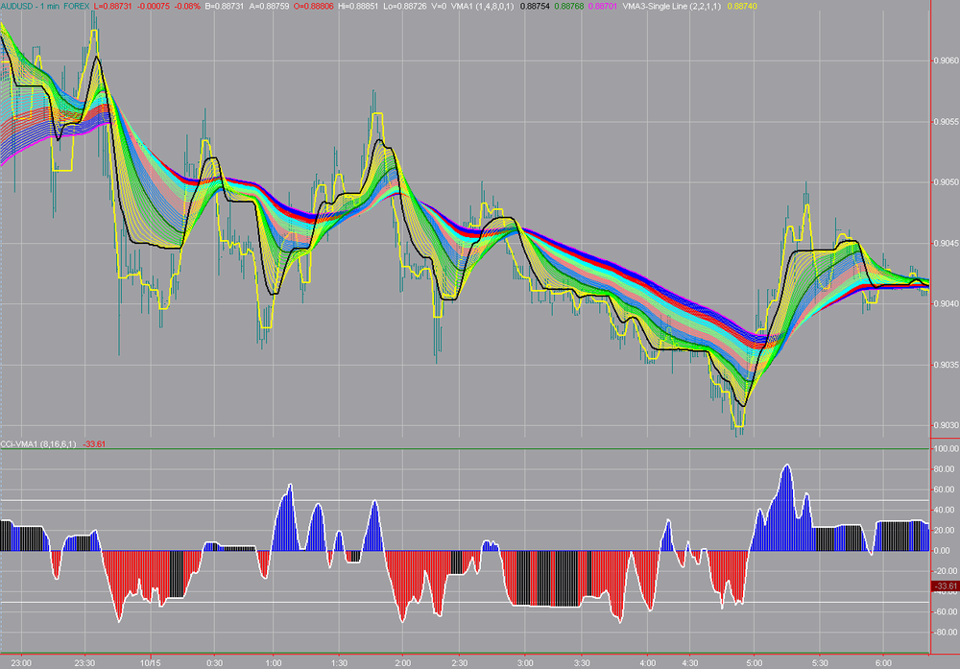Click the -60.00 CCI axis label

pos(946,612)
